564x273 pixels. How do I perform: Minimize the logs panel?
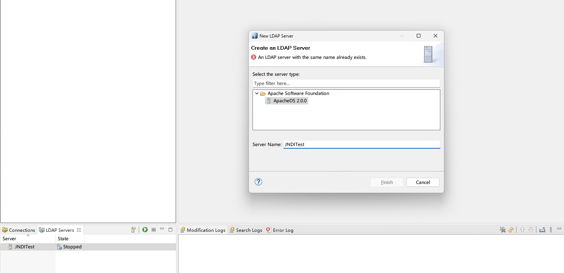click(560, 229)
